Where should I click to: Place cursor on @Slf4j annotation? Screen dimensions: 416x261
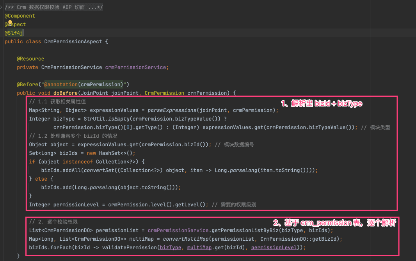click(x=14, y=33)
